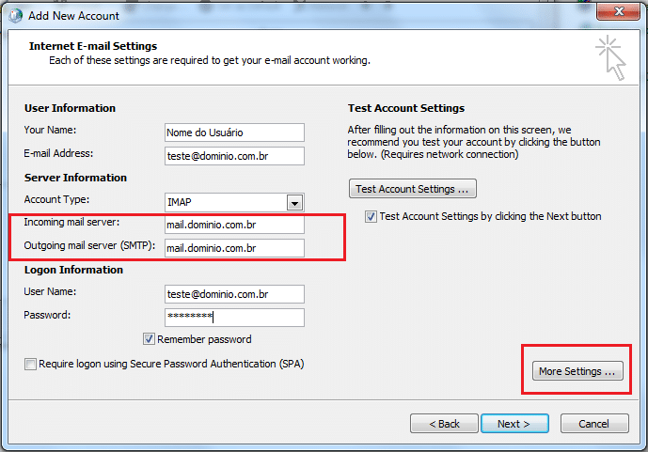Edit the Outgoing mail server SMTP field
Image resolution: width=648 pixels, height=452 pixels.
[x=234, y=248]
